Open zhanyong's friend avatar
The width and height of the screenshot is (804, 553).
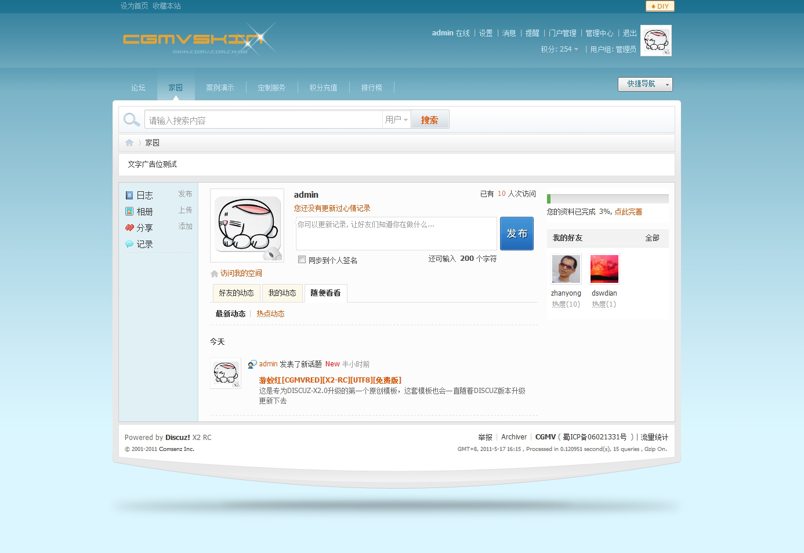(x=566, y=269)
